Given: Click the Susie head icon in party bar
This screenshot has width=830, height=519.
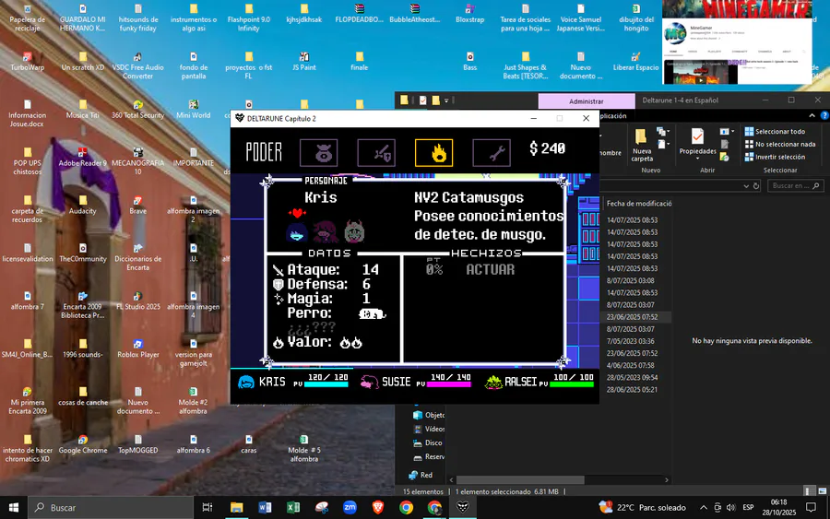Looking at the screenshot, I should (x=370, y=382).
